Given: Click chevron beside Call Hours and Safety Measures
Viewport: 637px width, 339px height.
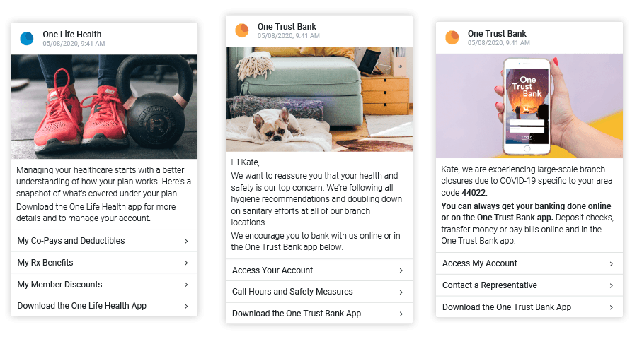Looking at the screenshot, I should click(x=401, y=292).
